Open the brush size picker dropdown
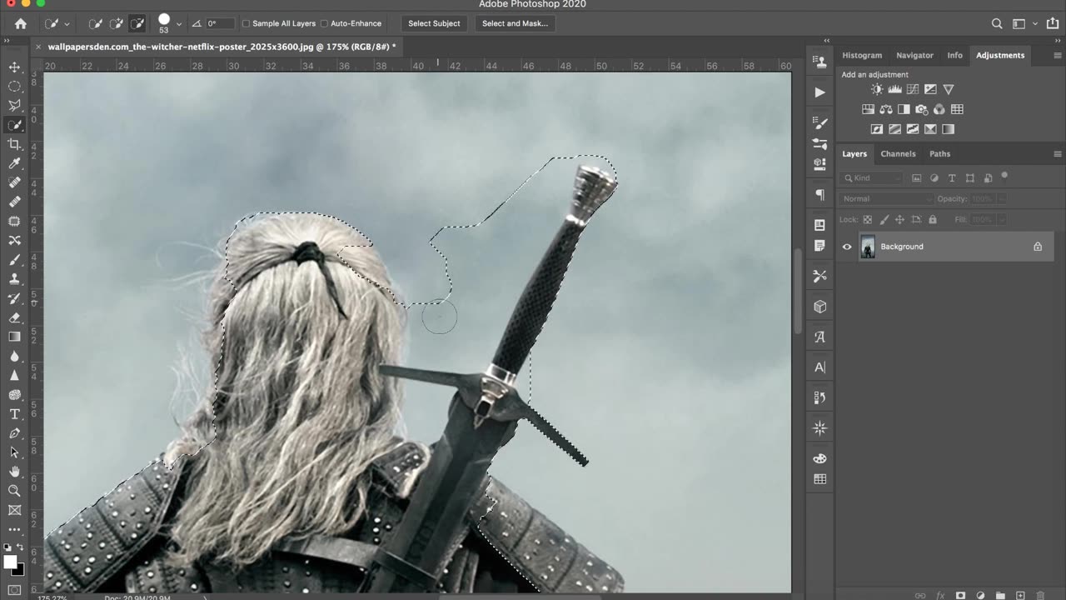Image resolution: width=1066 pixels, height=600 pixels. click(179, 24)
